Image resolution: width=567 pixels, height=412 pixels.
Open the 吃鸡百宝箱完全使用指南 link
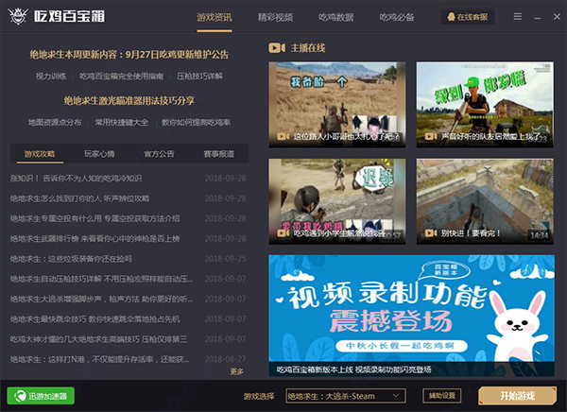click(x=122, y=77)
